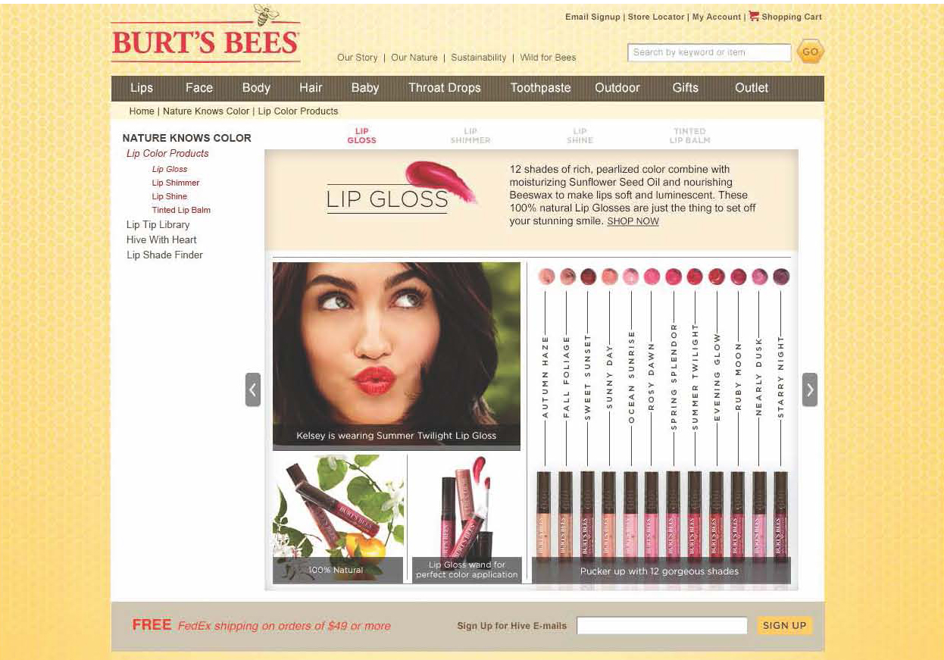Select the Sweet Sunset color swatch
This screenshot has width=944, height=660.
[x=589, y=277]
